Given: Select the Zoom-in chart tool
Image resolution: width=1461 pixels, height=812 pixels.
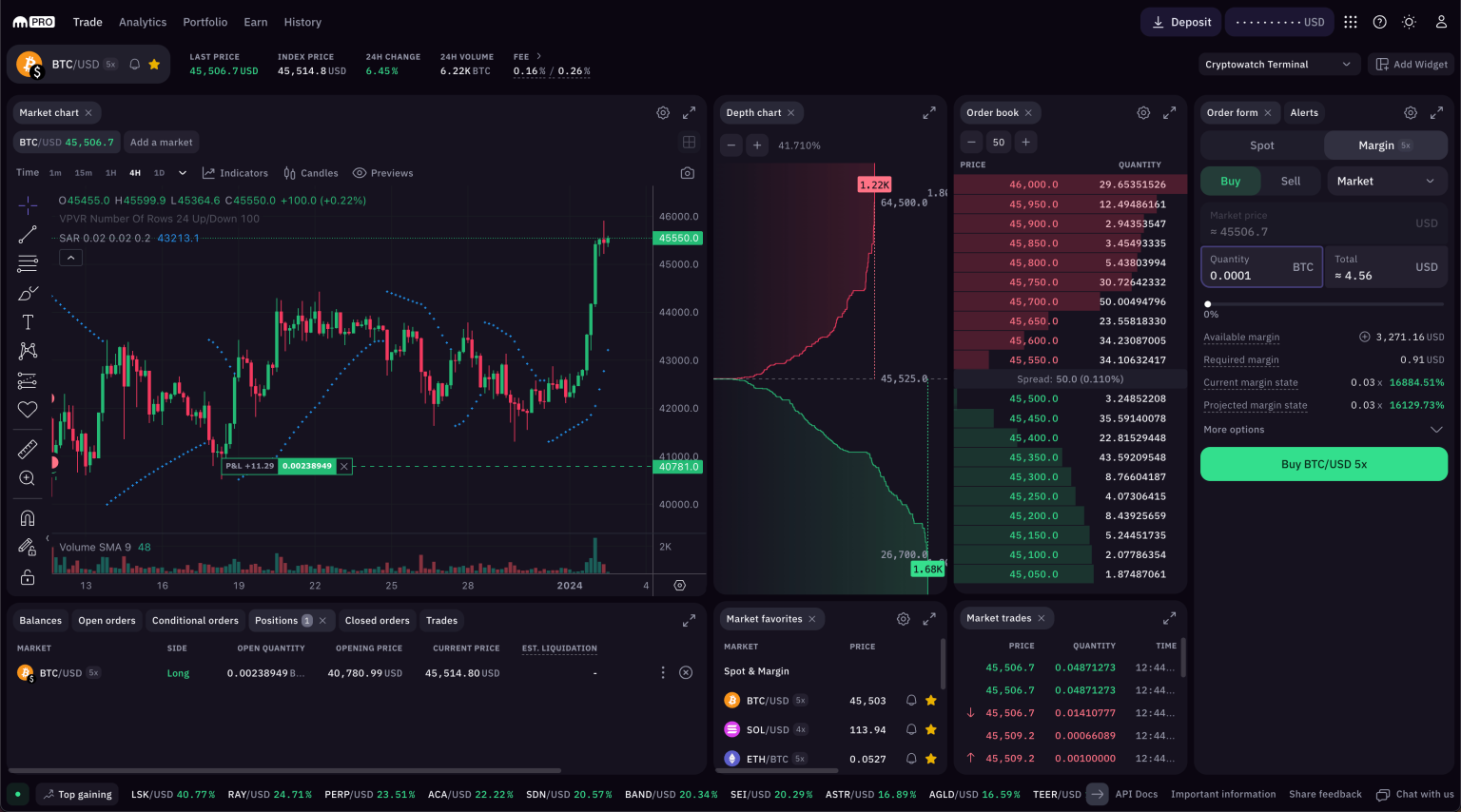Looking at the screenshot, I should tap(27, 477).
